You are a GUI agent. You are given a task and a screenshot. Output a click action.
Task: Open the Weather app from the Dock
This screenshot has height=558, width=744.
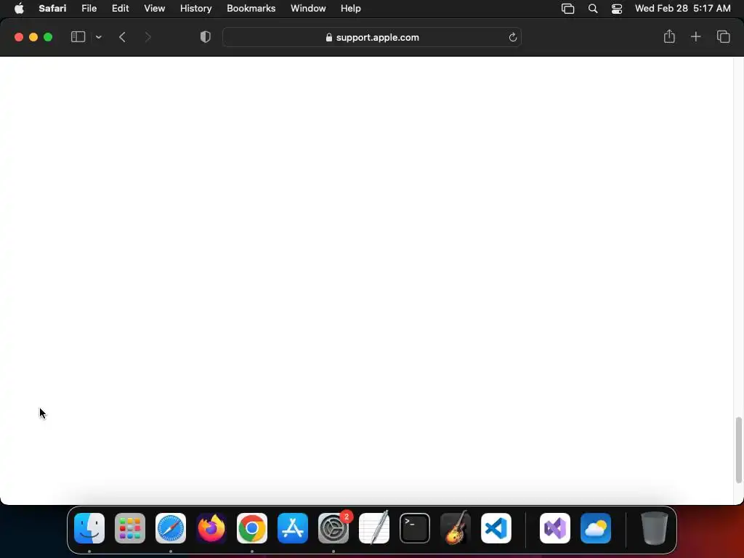pos(596,528)
